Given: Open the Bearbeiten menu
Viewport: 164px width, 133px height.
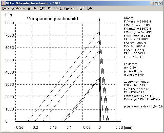Looking at the screenshot, I should [x=18, y=8].
